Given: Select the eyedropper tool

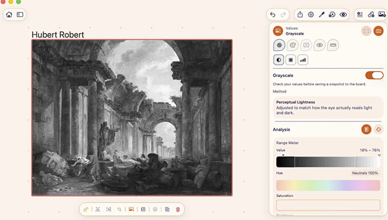Looking at the screenshot, I should pos(321,15).
